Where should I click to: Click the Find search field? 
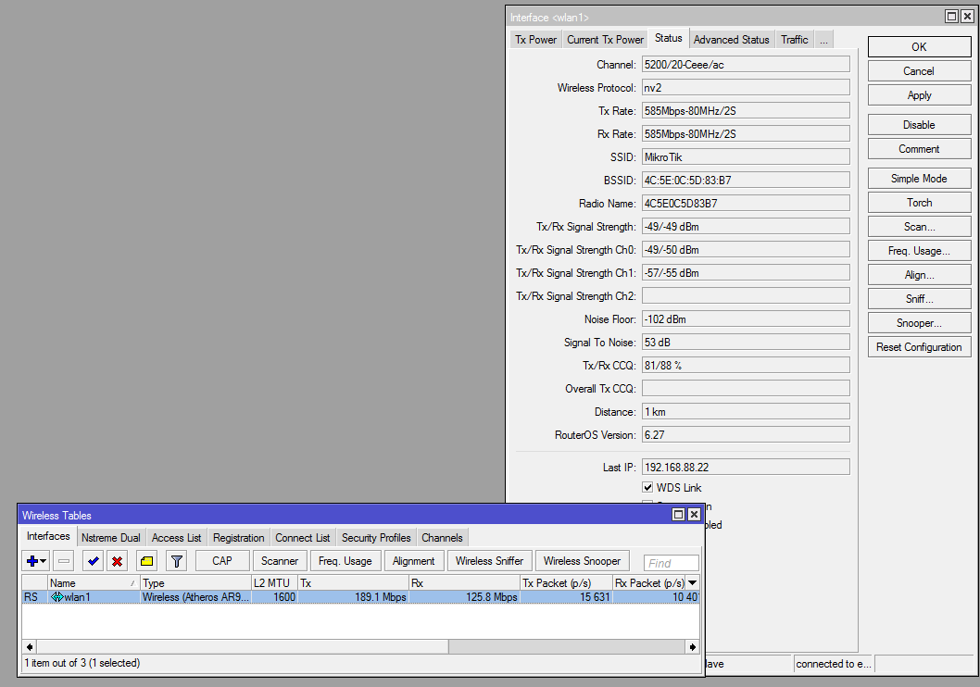pyautogui.click(x=672, y=563)
